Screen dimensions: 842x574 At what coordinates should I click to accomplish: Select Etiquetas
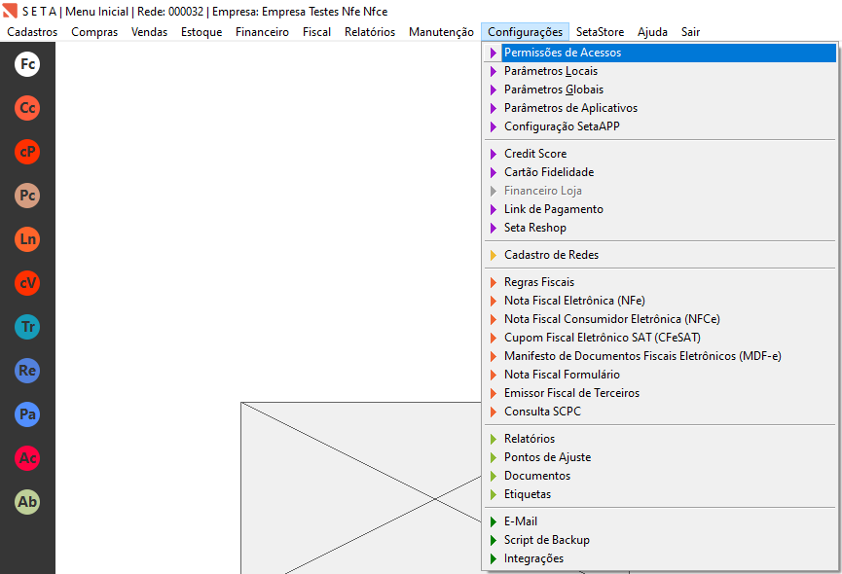(x=661, y=494)
